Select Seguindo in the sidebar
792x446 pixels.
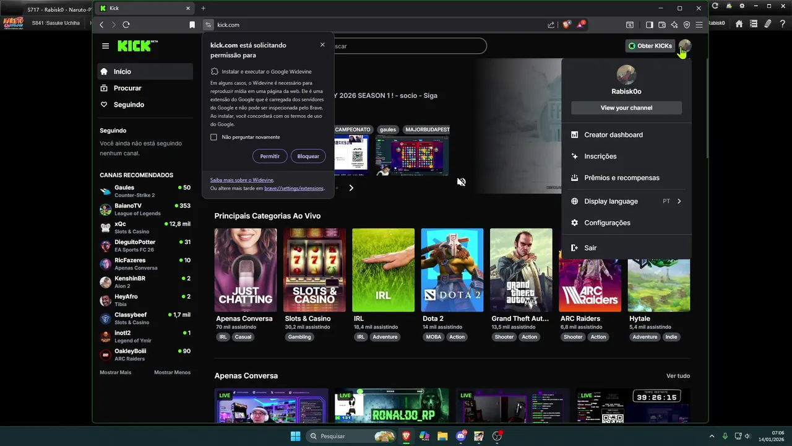pos(145,105)
